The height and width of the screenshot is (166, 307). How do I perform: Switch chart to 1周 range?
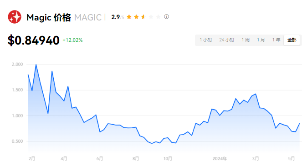point(246,40)
